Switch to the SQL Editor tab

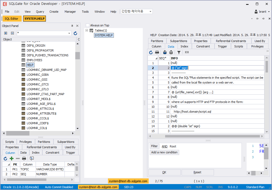11,19
